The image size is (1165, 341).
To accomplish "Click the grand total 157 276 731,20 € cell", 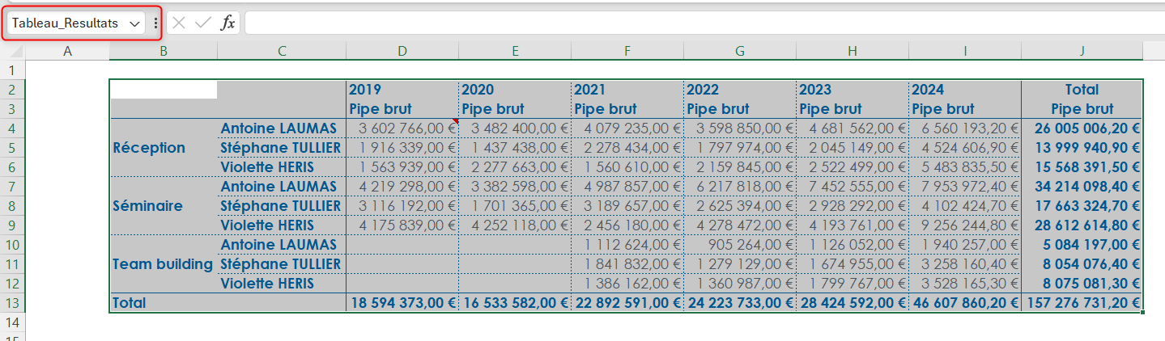I will pyautogui.click(x=1082, y=303).
